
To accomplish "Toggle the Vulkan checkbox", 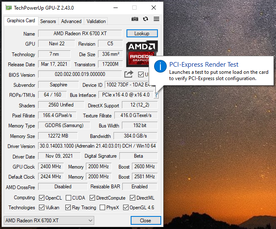I will (41, 207).
